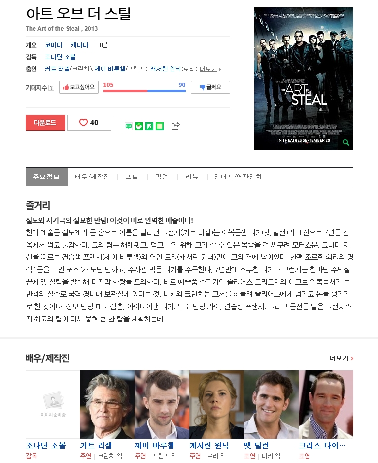
Task: Open 더보기 next to 배우/제작진
Action: tap(341, 358)
